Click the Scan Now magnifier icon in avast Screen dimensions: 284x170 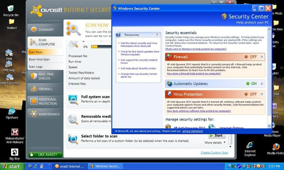click(x=73, y=29)
